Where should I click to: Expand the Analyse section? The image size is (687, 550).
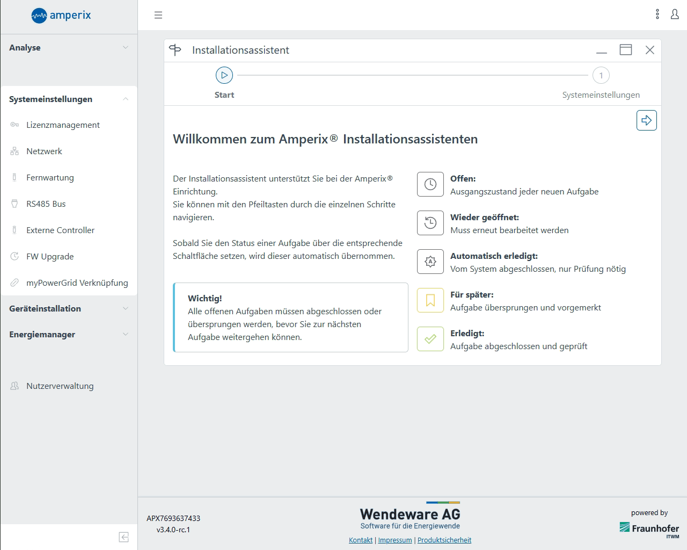69,47
